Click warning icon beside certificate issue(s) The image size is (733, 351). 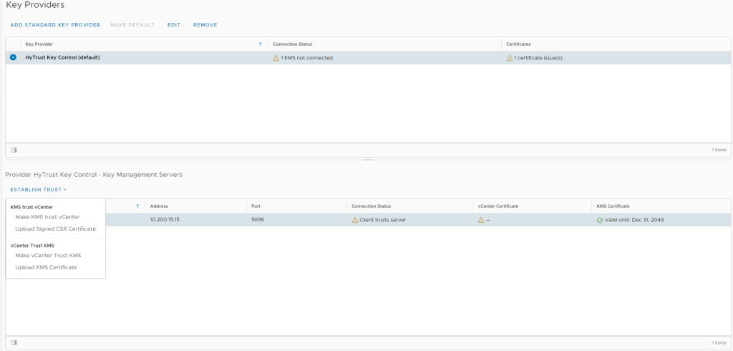coord(509,58)
